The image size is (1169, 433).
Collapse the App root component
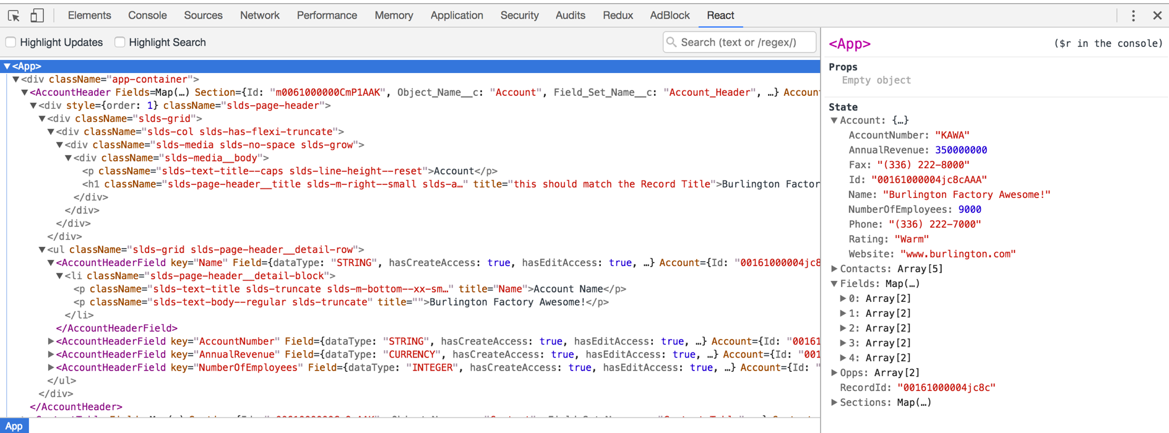point(7,66)
